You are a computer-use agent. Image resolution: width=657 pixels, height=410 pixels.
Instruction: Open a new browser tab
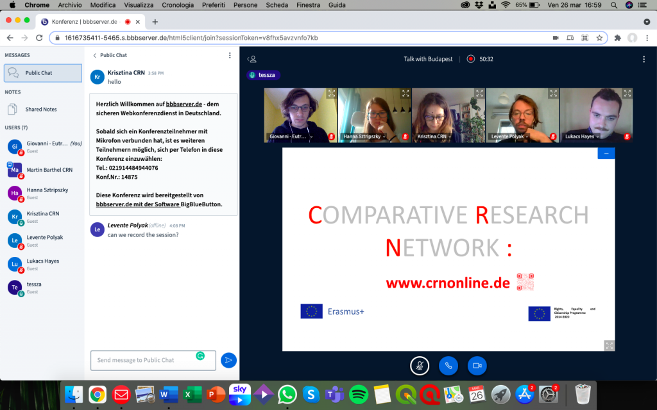[x=155, y=22]
